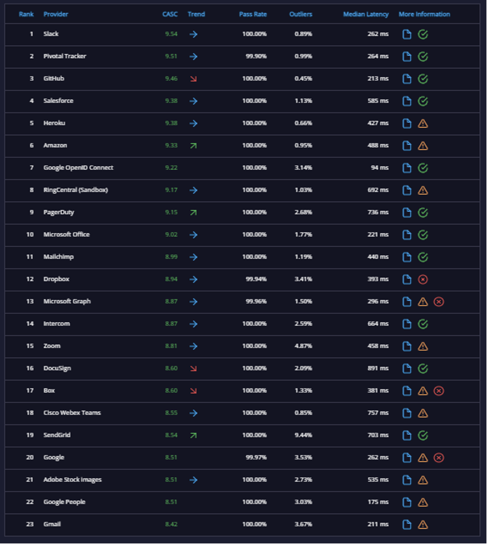
Task: Open the Pivotal Tracker provider row
Action: tap(242, 57)
